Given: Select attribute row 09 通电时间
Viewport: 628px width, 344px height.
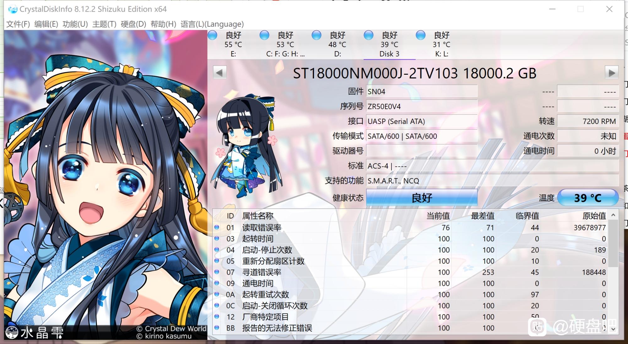Looking at the screenshot, I should (x=410, y=283).
